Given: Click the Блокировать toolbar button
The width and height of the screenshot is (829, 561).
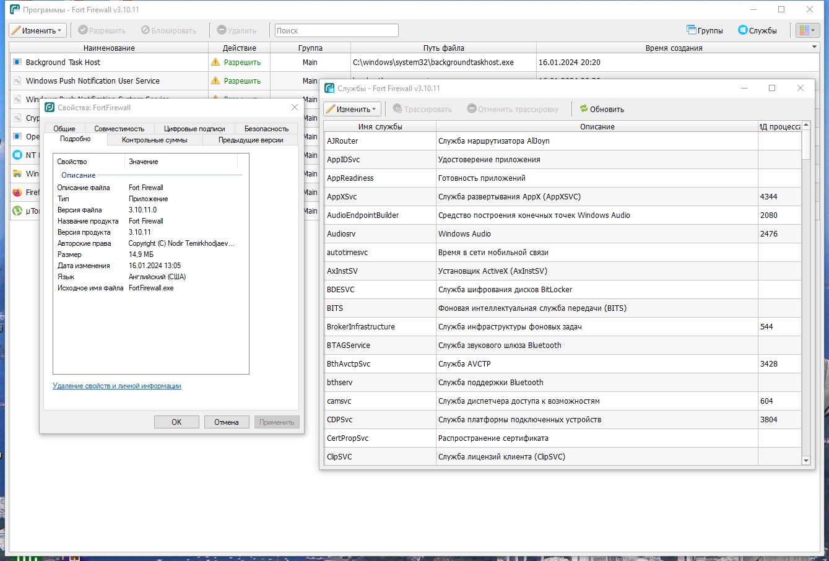Looking at the screenshot, I should pyautogui.click(x=168, y=30).
